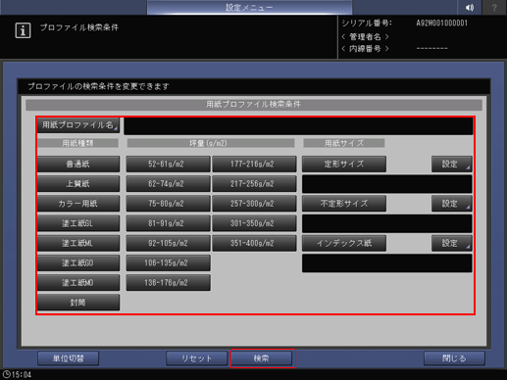This screenshot has width=507, height=380.
Task: Toggle paper type 塗工紙GO
Action: click(78, 263)
